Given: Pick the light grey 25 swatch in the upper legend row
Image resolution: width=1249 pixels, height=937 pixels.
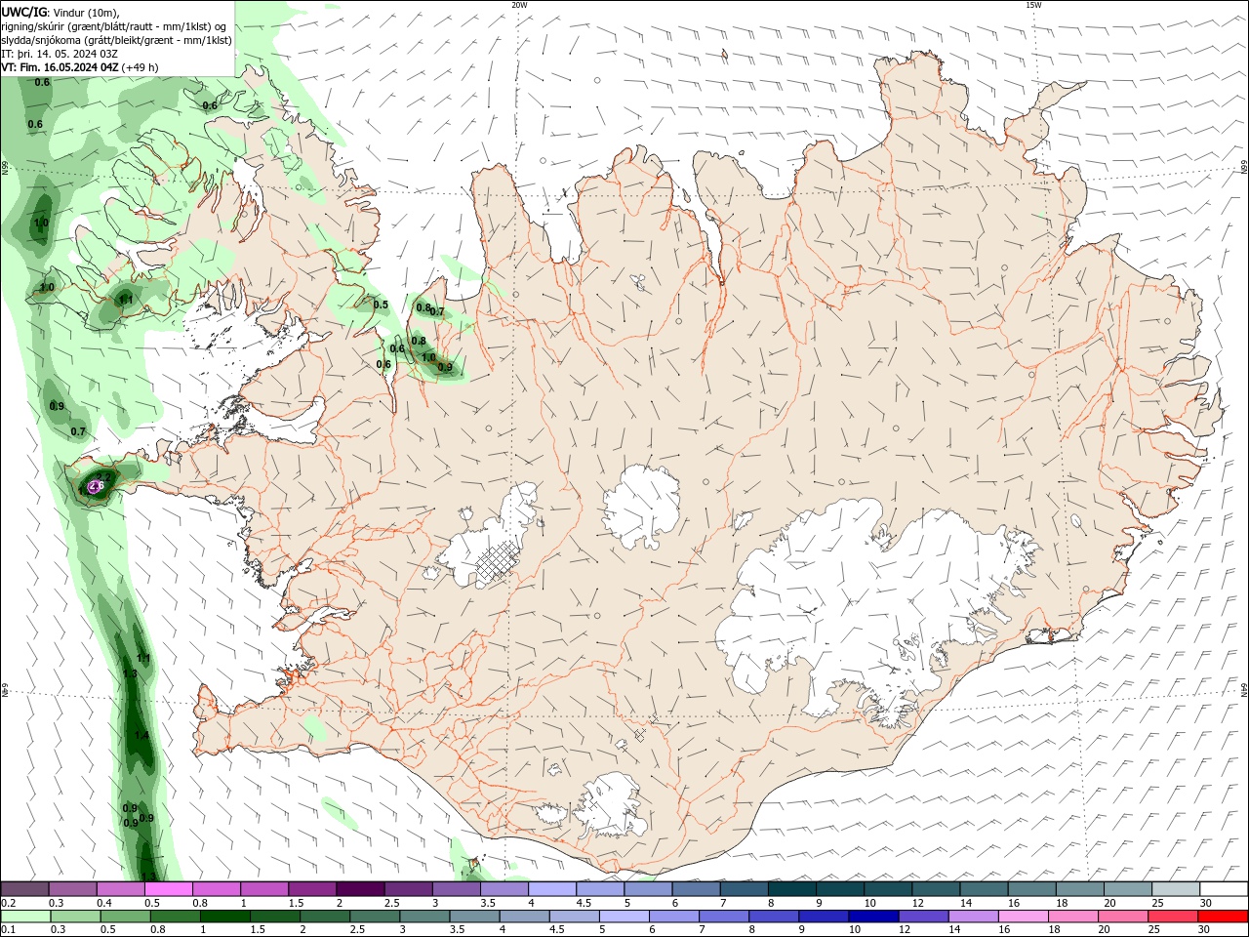Looking at the screenshot, I should coord(1176,889).
